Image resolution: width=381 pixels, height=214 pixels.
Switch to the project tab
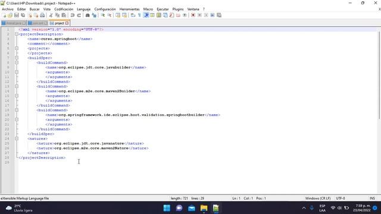pyautogui.click(x=59, y=23)
